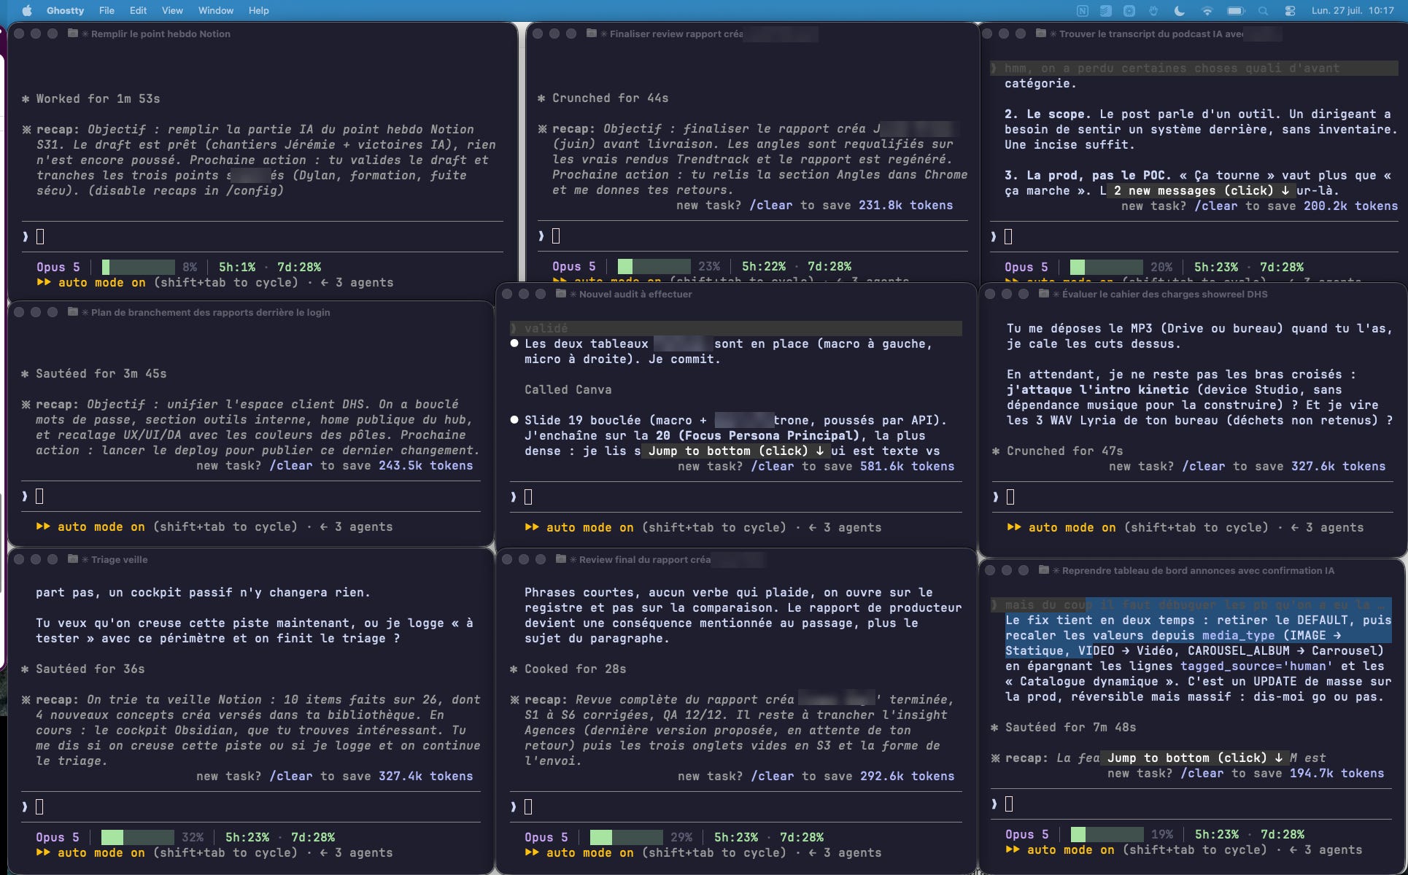
Task: Click folder icon in 'Reprendre tableau de bord annonces' window
Action: [1044, 569]
